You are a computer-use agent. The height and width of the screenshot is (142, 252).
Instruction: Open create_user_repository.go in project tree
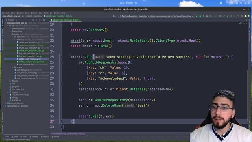29,42
